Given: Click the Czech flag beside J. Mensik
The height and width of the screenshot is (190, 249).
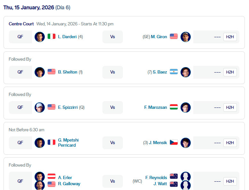Looking at the screenshot, I should [x=174, y=142].
